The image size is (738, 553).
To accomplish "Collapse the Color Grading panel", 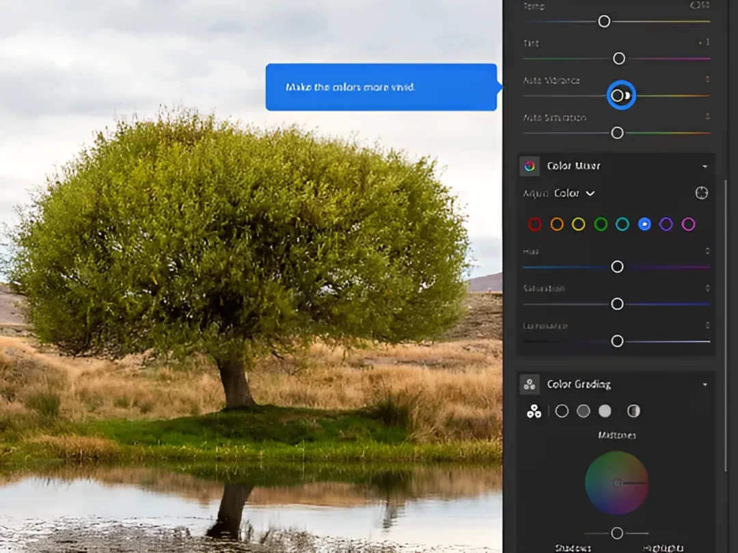I will 704,384.
